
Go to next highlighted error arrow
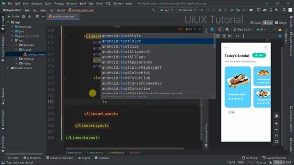200,29
